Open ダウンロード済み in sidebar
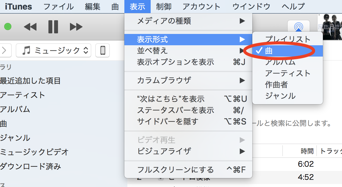 [30, 166]
